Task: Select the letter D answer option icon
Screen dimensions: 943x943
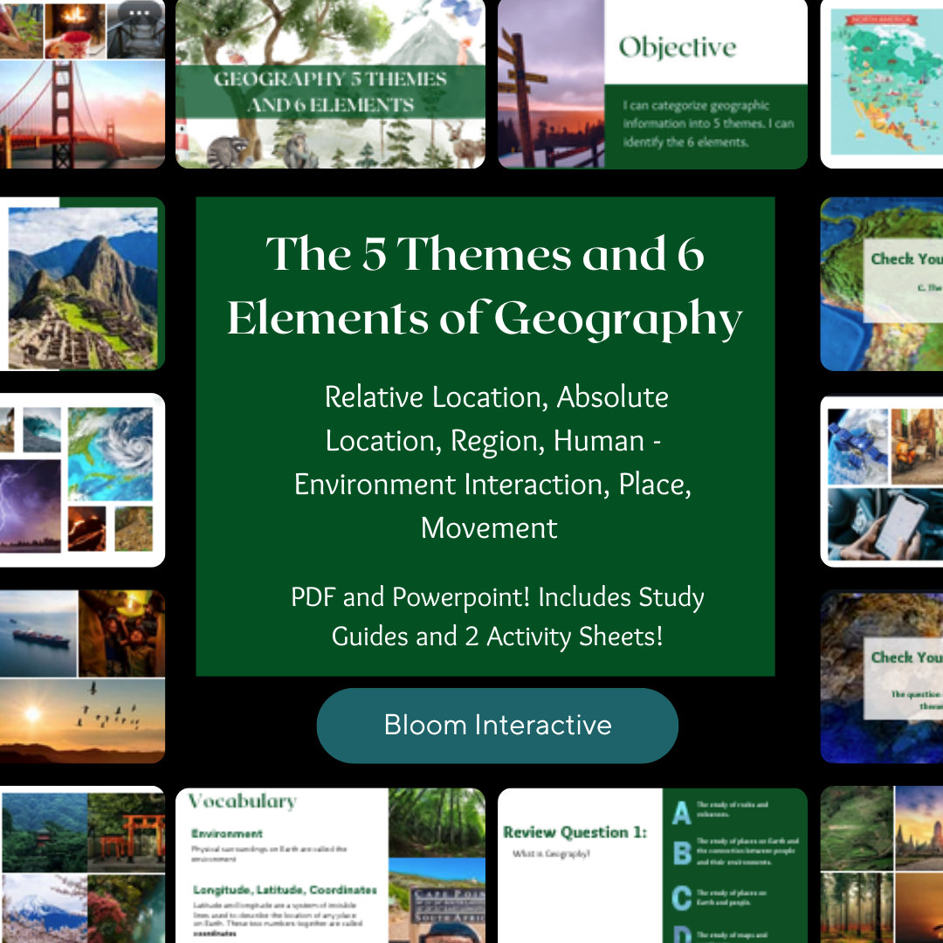Action: (x=681, y=934)
